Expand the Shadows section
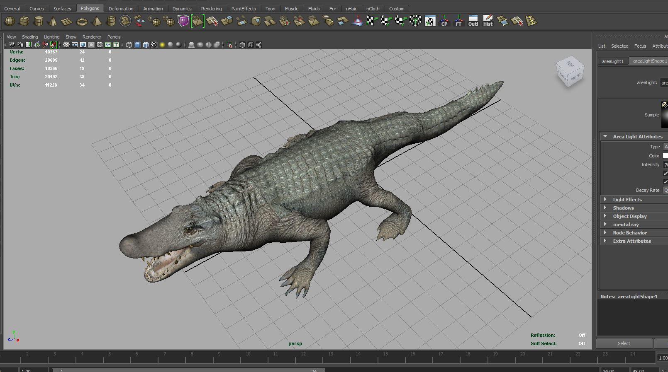 (605, 208)
